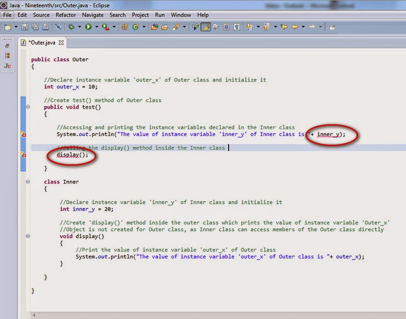406x319 pixels.
Task: Open the External Tools dropdown arrow
Action: (x=114, y=27)
